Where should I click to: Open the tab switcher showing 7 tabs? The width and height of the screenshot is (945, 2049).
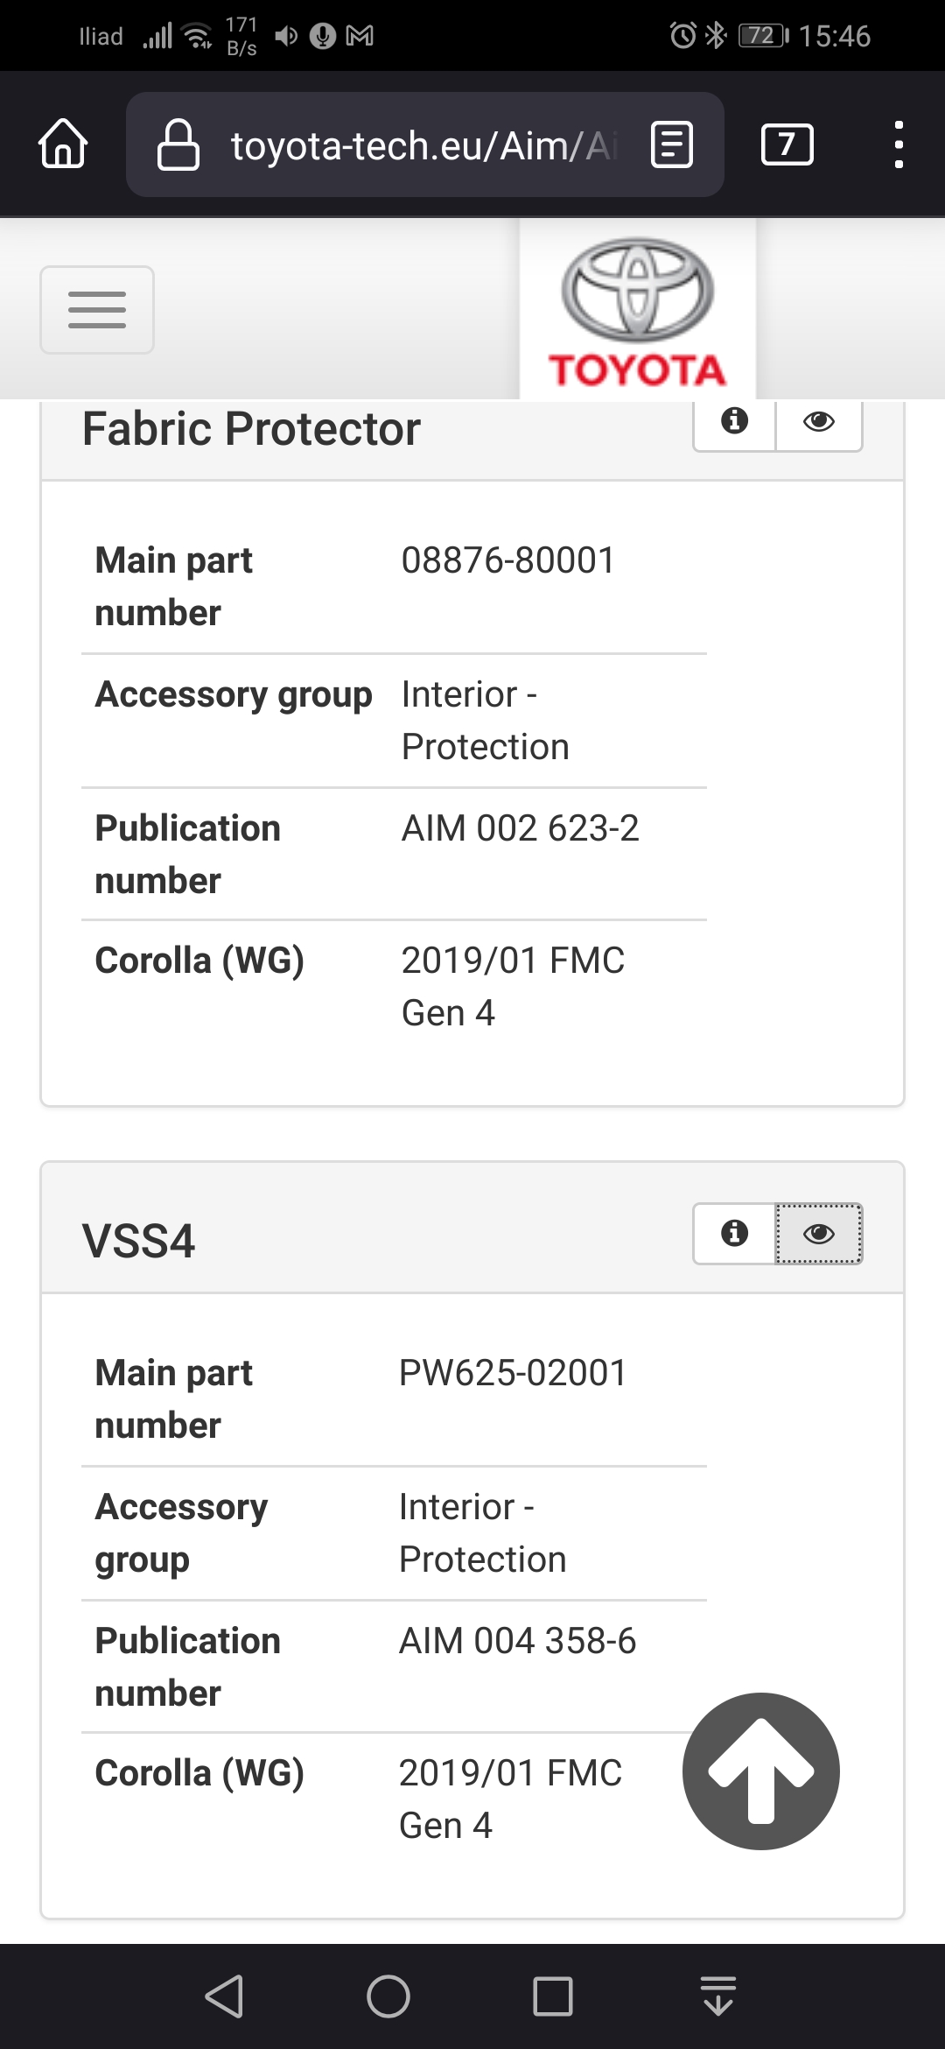tap(787, 144)
